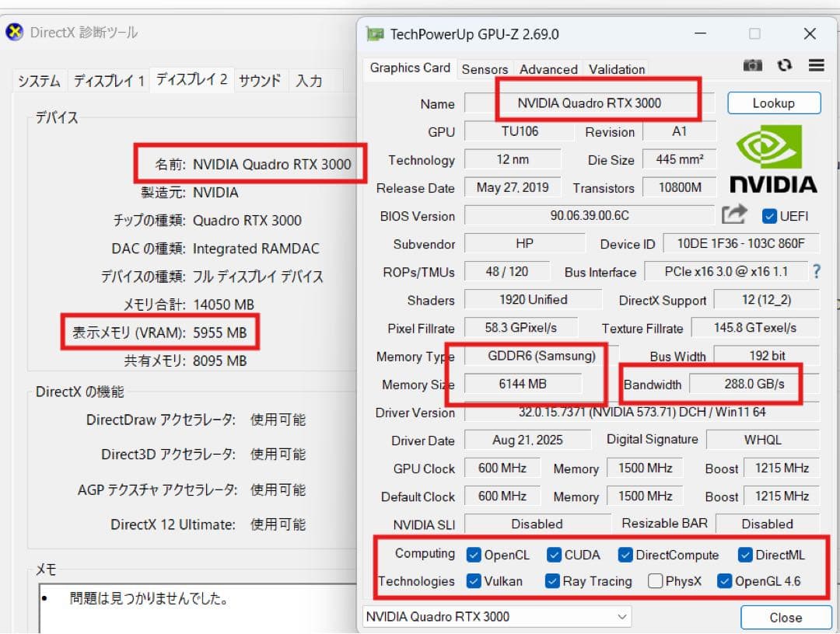Viewport: 840px width, 634px height.
Task: Click the BIOS export share icon
Action: (x=734, y=214)
